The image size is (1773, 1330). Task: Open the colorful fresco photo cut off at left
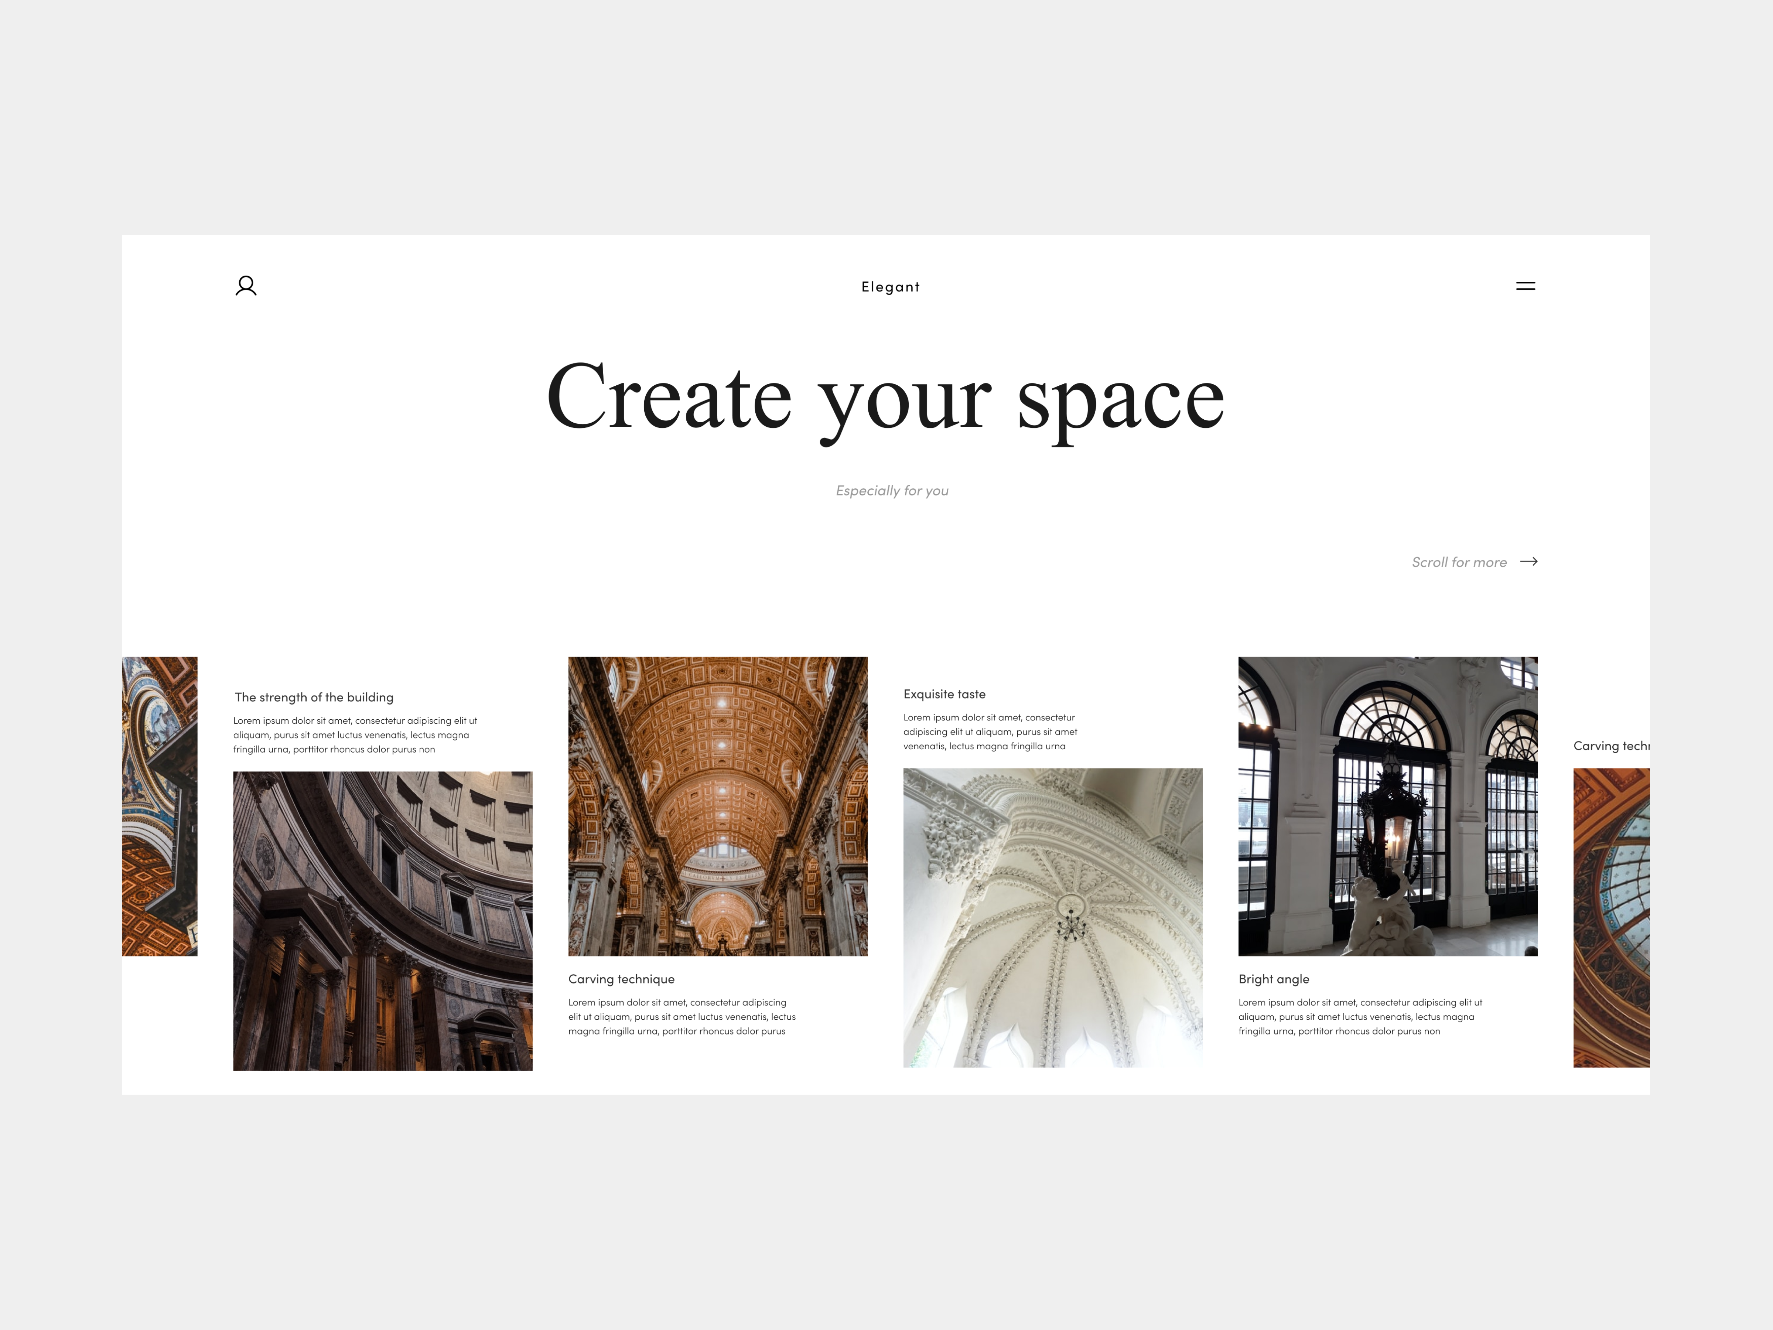[x=160, y=806]
